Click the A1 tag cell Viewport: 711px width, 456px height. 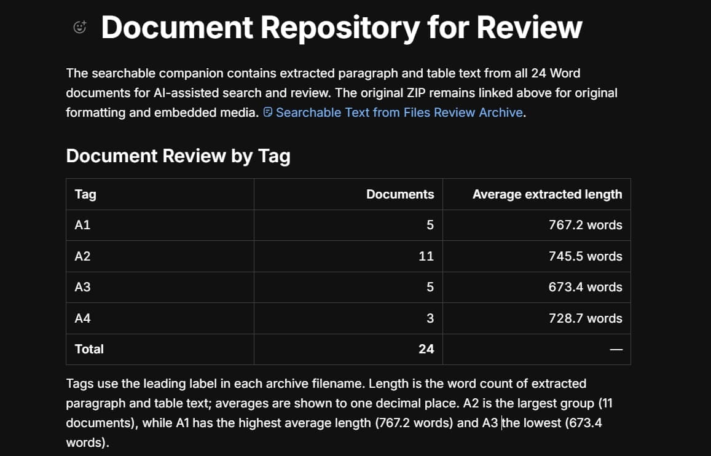click(160, 226)
